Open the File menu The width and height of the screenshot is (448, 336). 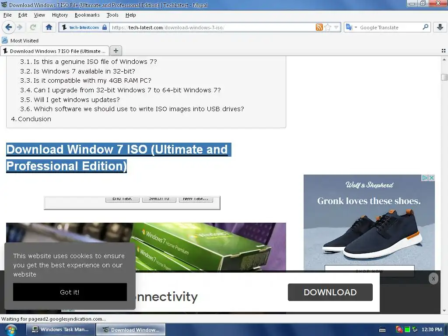[x=7, y=15]
